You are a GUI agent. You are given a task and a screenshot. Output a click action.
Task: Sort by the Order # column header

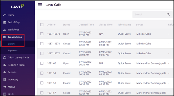point(51,25)
